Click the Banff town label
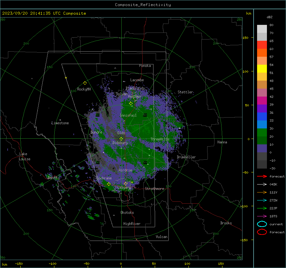Image resolution: width=286 pixels, height=268 pixels. (52, 177)
